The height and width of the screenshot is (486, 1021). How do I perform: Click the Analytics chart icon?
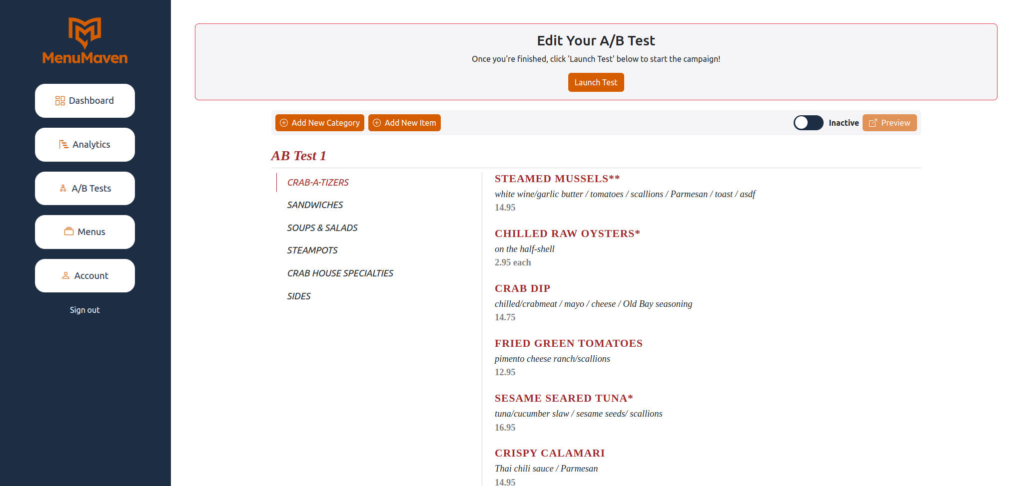63,144
